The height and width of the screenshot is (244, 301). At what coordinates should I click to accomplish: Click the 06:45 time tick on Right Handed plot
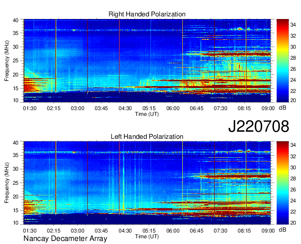click(x=197, y=108)
